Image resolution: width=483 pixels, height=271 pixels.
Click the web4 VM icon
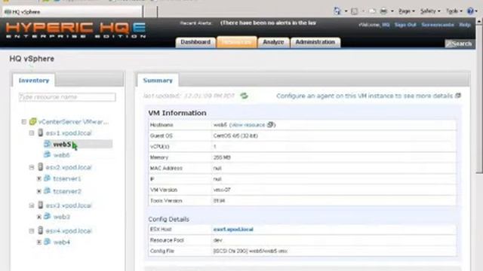tap(47, 242)
